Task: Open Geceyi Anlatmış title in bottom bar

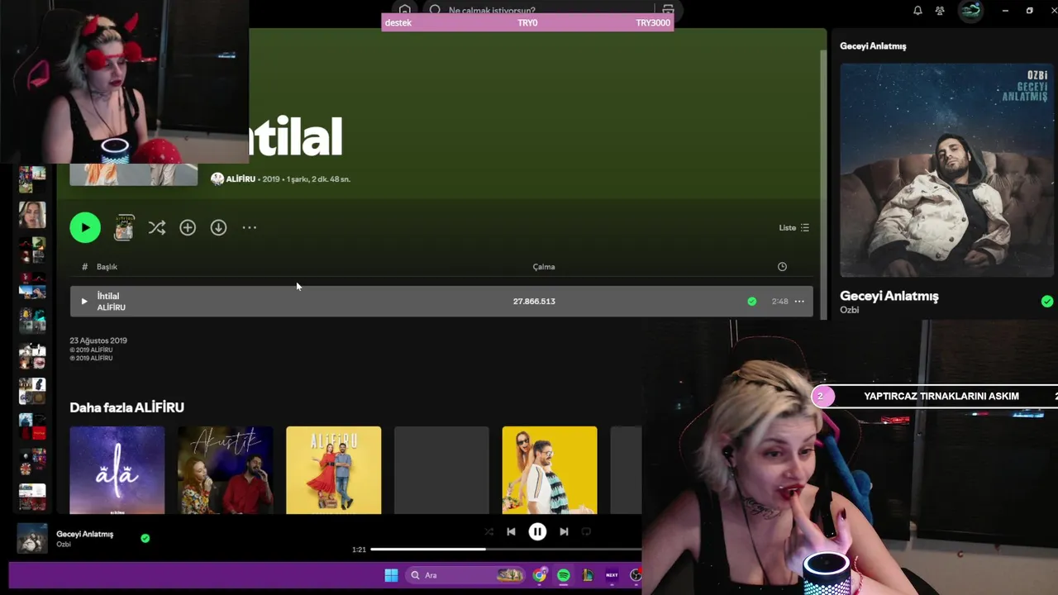Action: [85, 534]
